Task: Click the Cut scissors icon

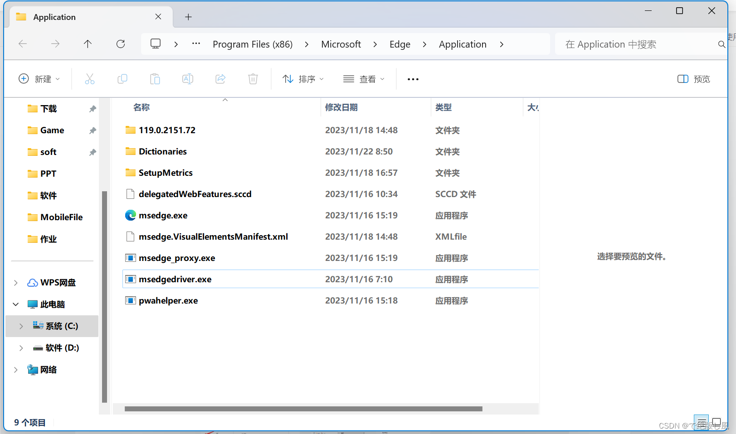Action: click(x=90, y=79)
